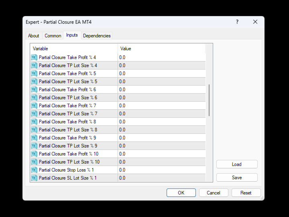Screen dimensions: 289x217
Task: Click the icon beside Partial Closure Take Profit % 9
Action: (x=34, y=138)
